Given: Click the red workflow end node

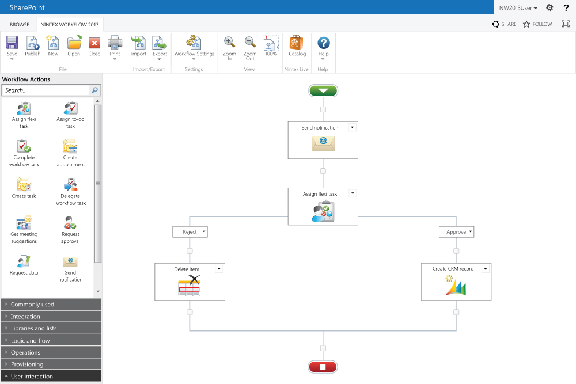Looking at the screenshot, I should pyautogui.click(x=323, y=367).
